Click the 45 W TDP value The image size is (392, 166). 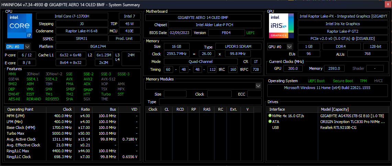coord(130,24)
